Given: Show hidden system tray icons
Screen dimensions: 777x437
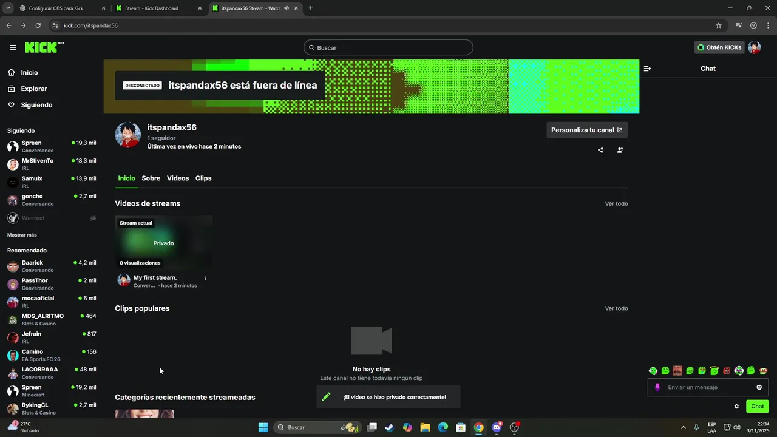Looking at the screenshot, I should [x=683, y=427].
